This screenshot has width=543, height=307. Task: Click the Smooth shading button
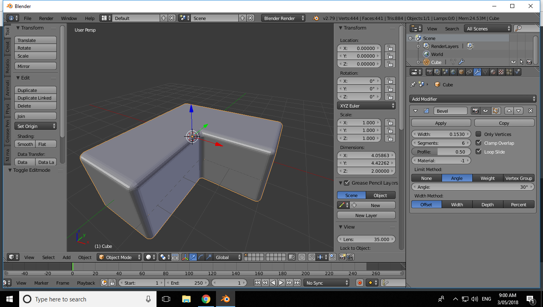[x=25, y=144]
